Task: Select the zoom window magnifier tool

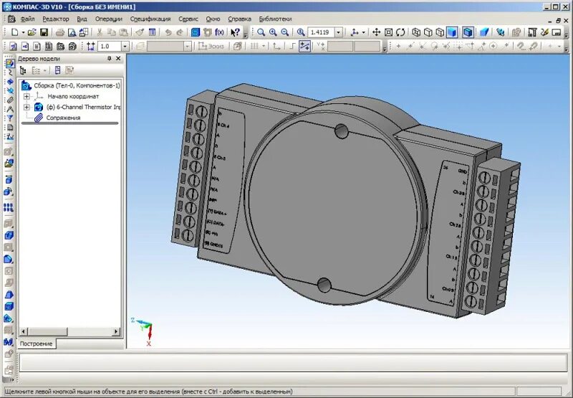Action: (261, 32)
